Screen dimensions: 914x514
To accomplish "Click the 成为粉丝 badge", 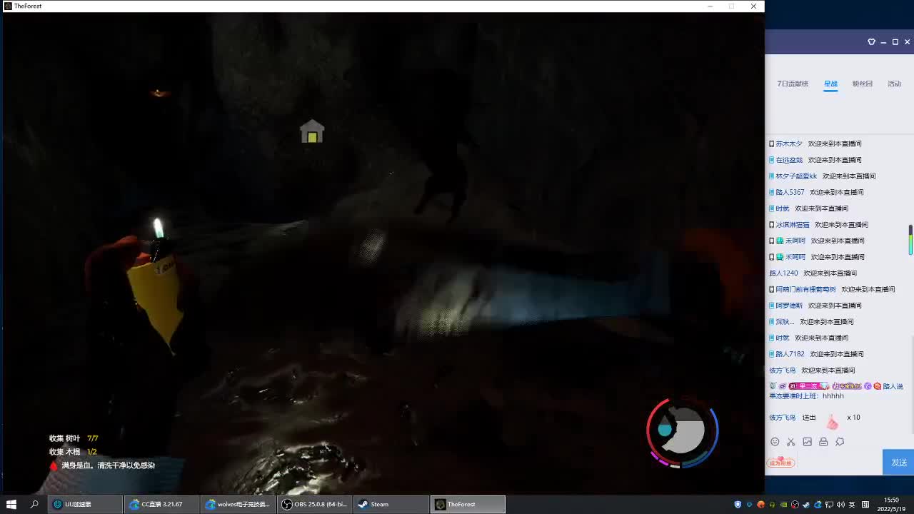I will point(780,462).
